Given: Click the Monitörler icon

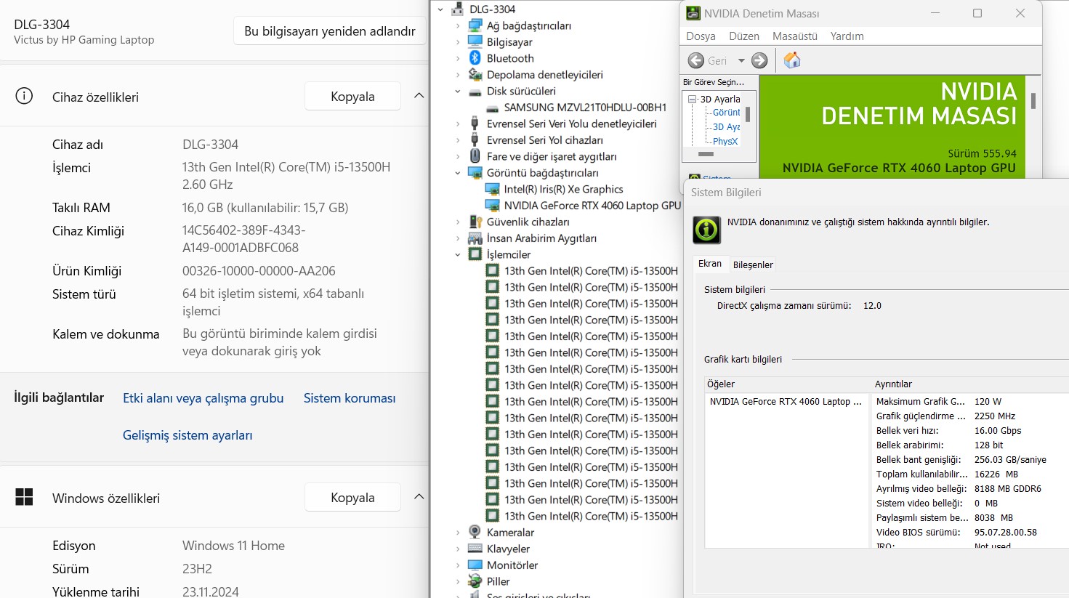Looking at the screenshot, I should pyautogui.click(x=475, y=565).
